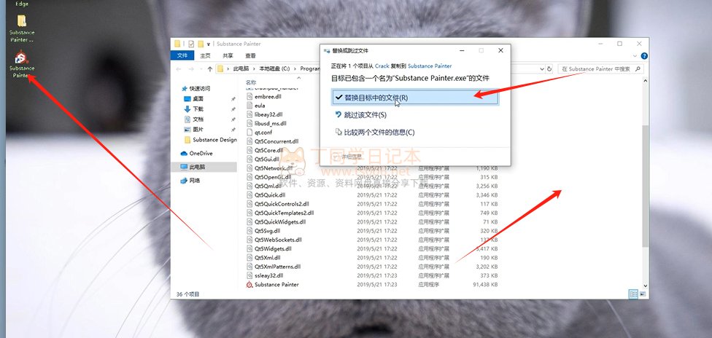The width and height of the screenshot is (712, 338).
Task: Open the Crack source folder link
Action: (x=382, y=66)
